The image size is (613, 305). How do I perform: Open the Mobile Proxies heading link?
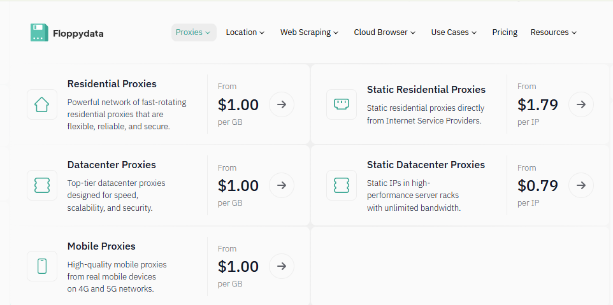101,246
